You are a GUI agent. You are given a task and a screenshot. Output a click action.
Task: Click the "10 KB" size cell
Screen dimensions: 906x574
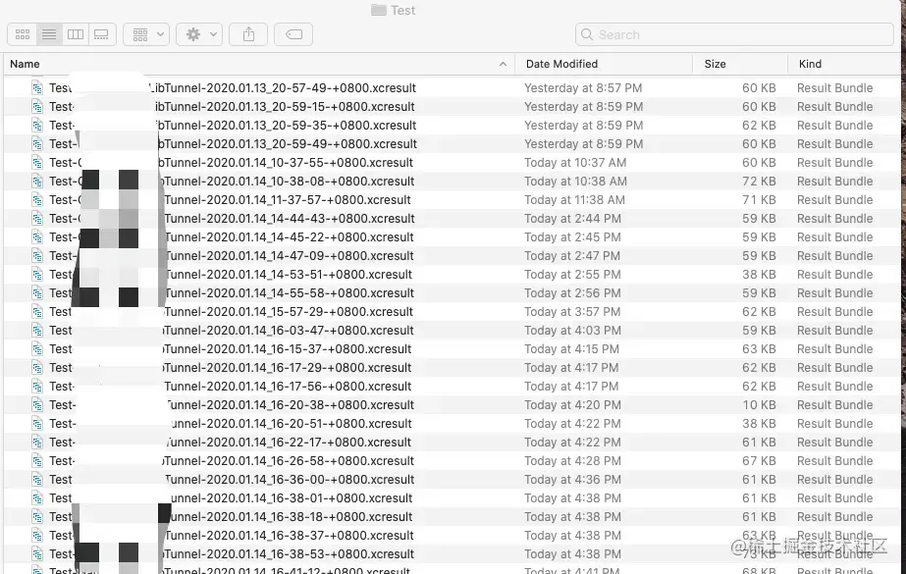click(759, 405)
